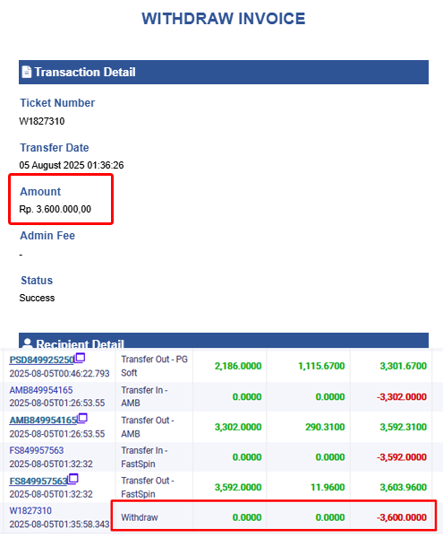Click the 2,186.0000 value
Screen dimensions: 443x538
(238, 366)
